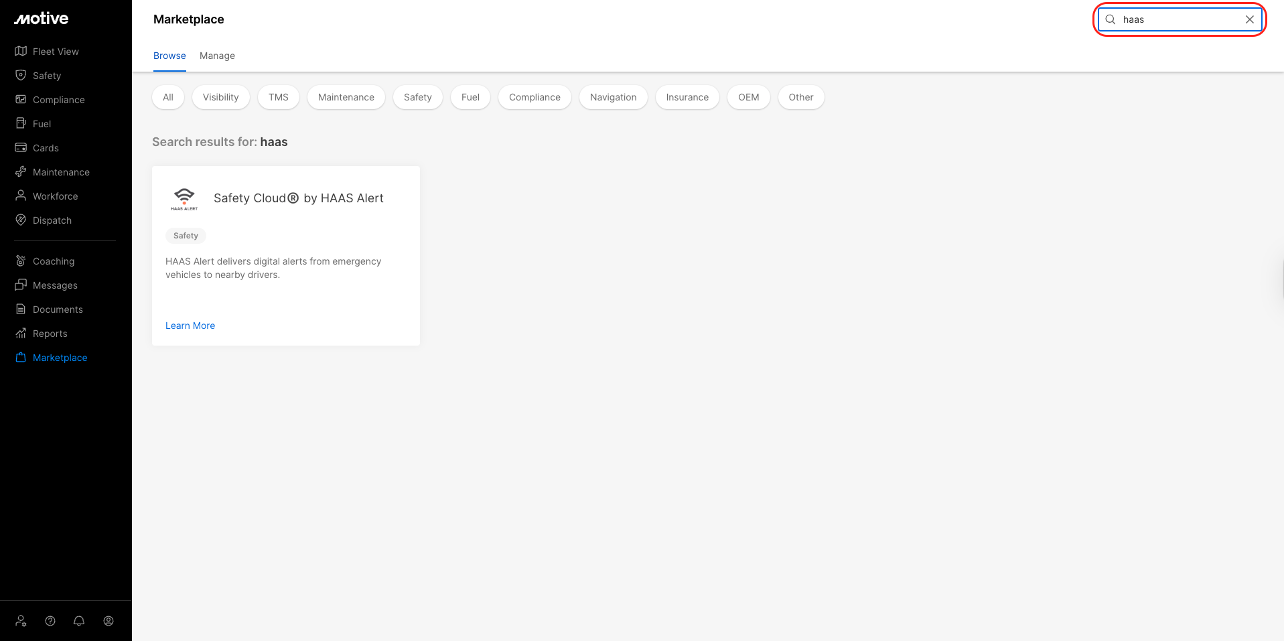The width and height of the screenshot is (1284, 641).
Task: Filter by OEM category
Action: tap(749, 97)
